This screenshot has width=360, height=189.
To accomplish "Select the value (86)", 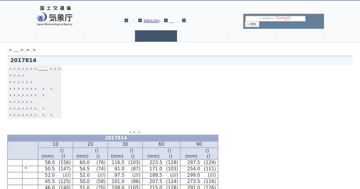I will click(x=136, y=181).
